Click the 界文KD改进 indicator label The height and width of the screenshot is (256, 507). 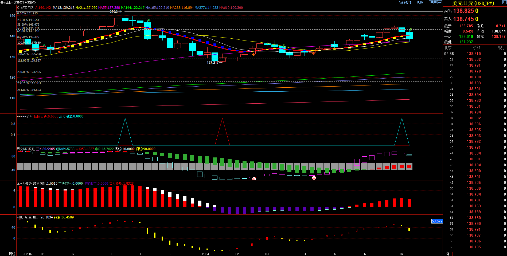click(26, 149)
